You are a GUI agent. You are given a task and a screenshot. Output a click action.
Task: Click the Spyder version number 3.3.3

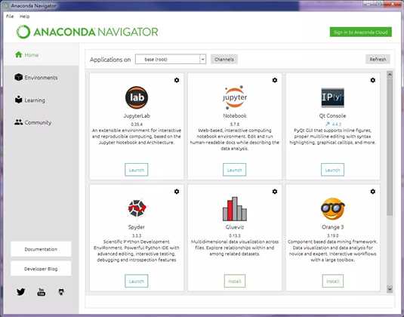click(x=137, y=235)
